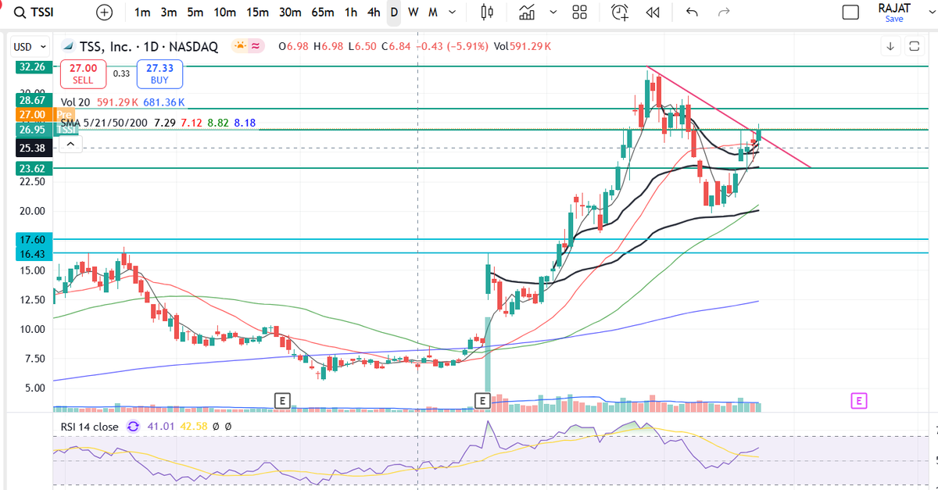Image resolution: width=938 pixels, height=490 pixels.
Task: Start bar replay with the rewind icon
Action: 653,13
